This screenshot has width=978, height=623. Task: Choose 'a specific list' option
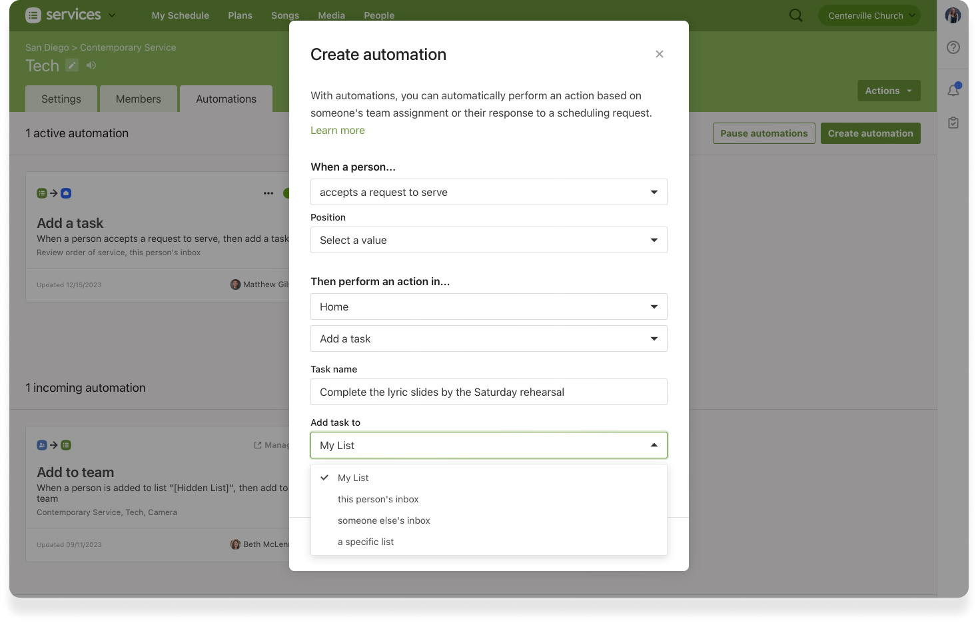[x=365, y=542]
